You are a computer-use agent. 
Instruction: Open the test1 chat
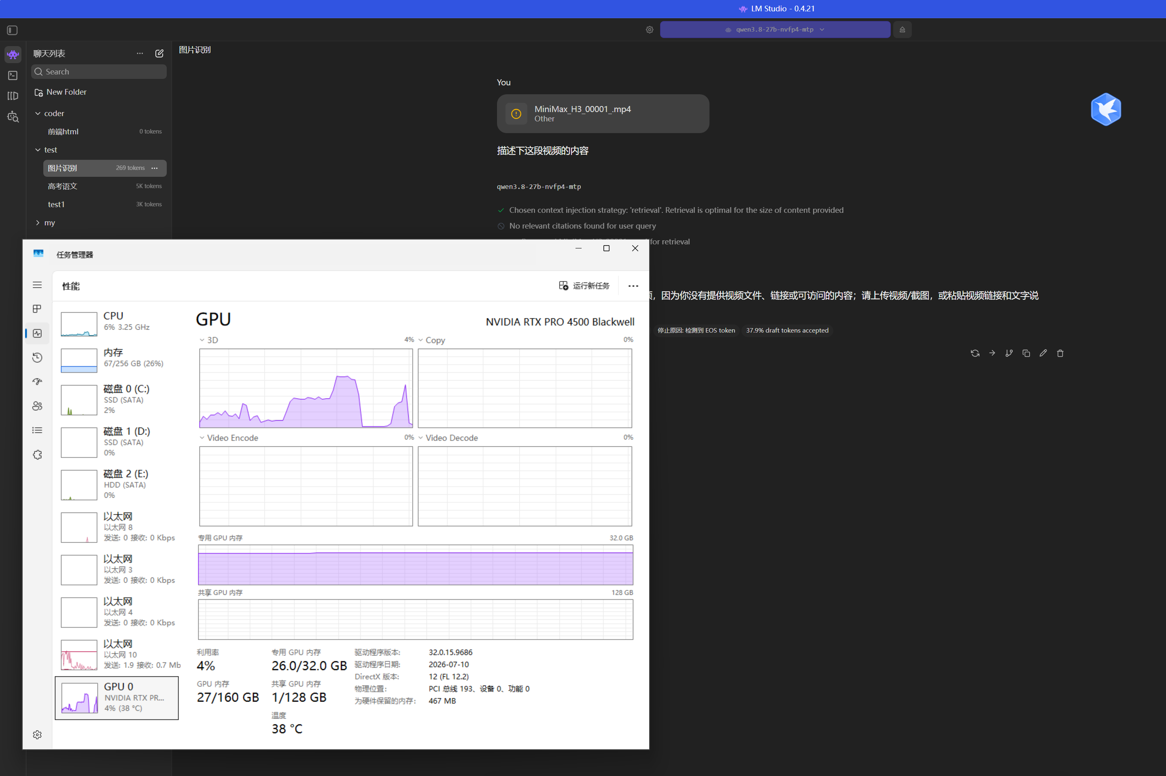(x=104, y=204)
